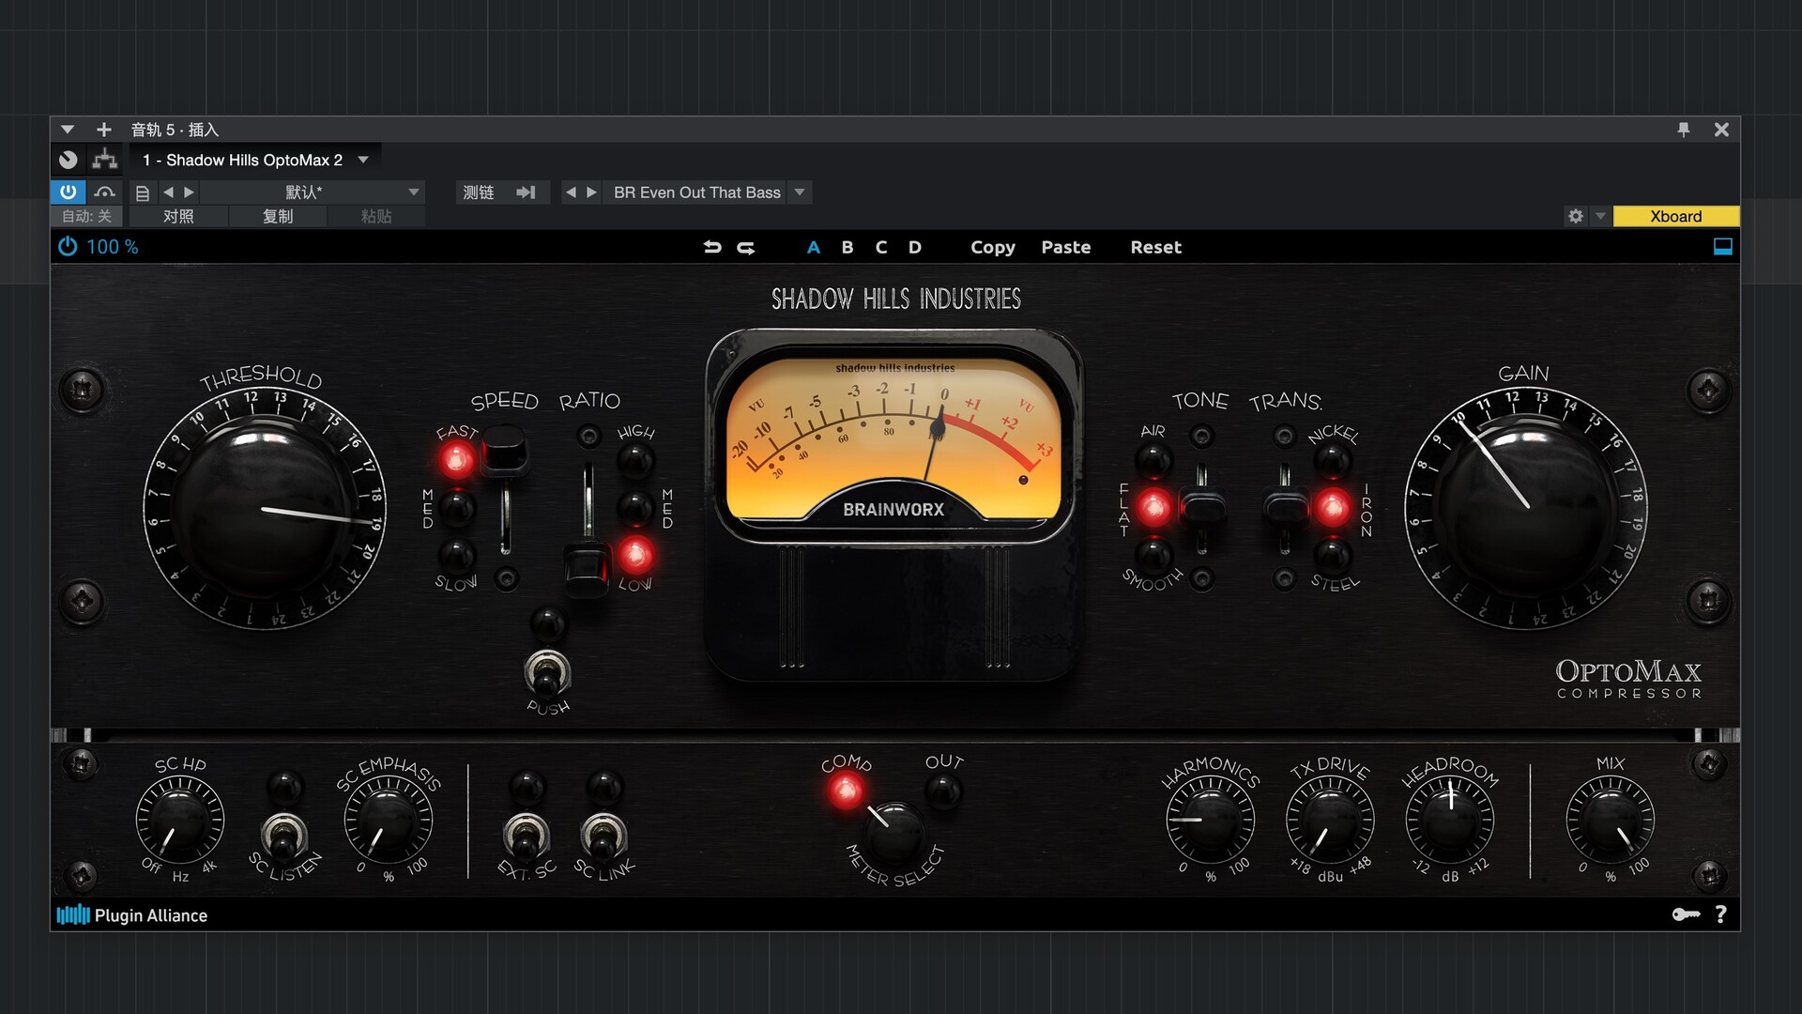Click the plugin undo arrow icon
The width and height of the screenshot is (1802, 1014).
click(x=712, y=247)
